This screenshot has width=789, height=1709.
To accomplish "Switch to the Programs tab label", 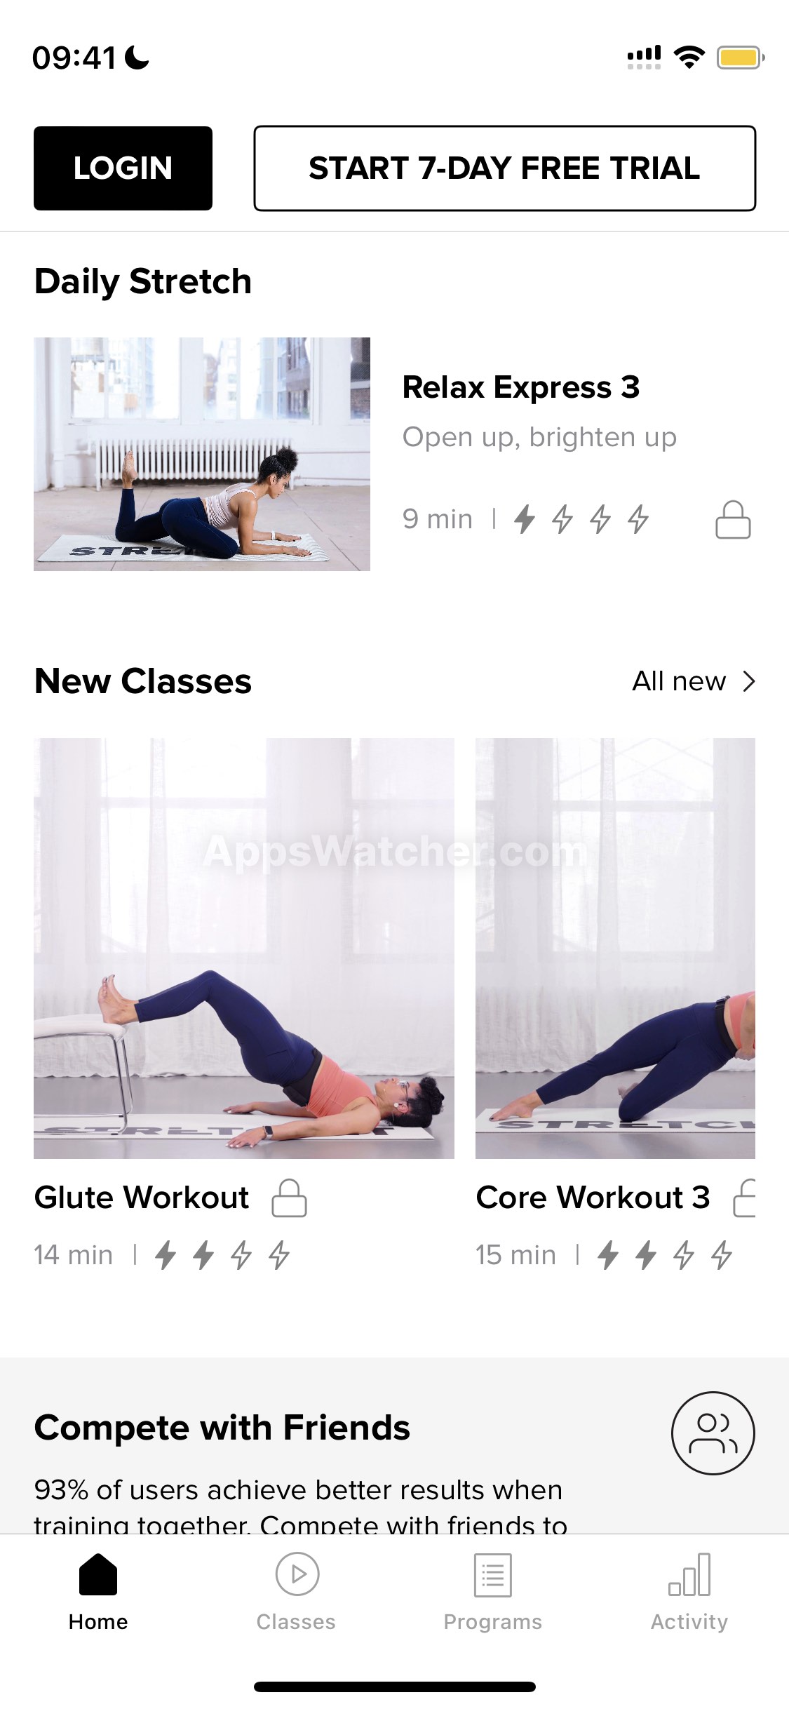I will 493,1622.
